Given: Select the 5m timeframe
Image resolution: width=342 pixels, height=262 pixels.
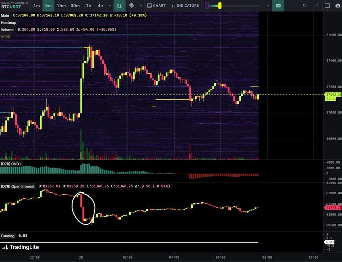Looking at the screenshot, I should 48,6.
